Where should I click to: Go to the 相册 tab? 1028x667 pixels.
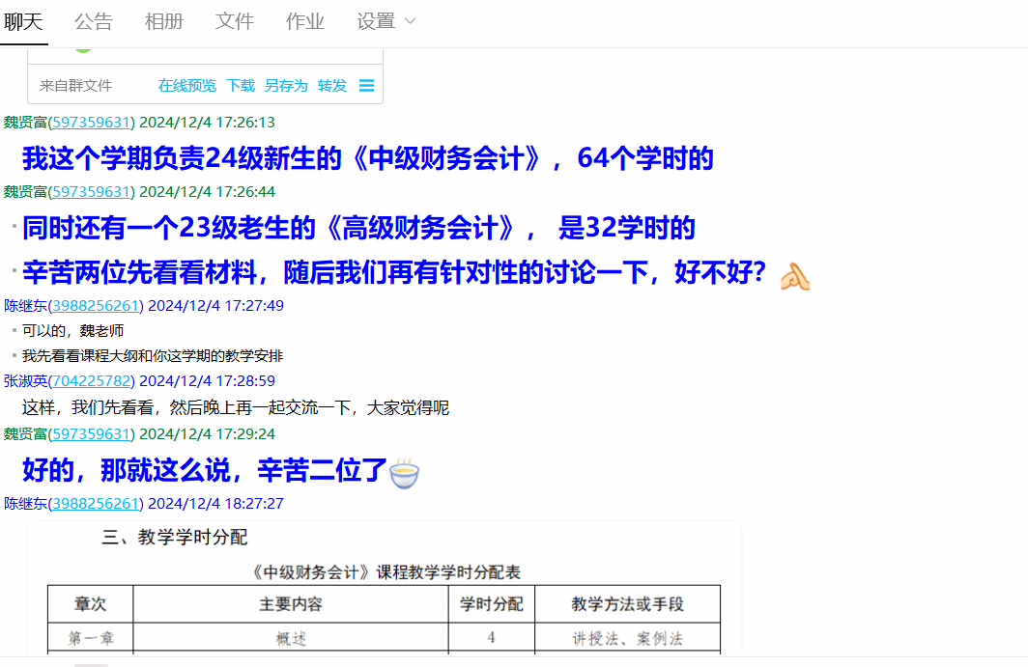(163, 21)
